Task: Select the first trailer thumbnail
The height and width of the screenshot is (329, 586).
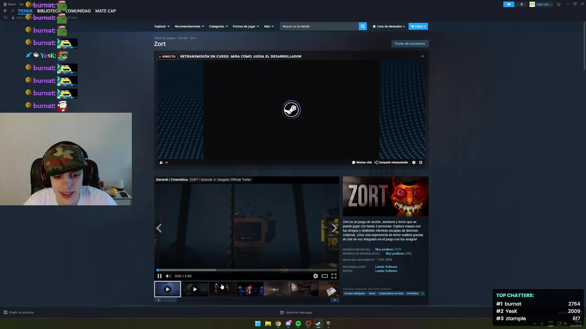Action: (x=168, y=289)
